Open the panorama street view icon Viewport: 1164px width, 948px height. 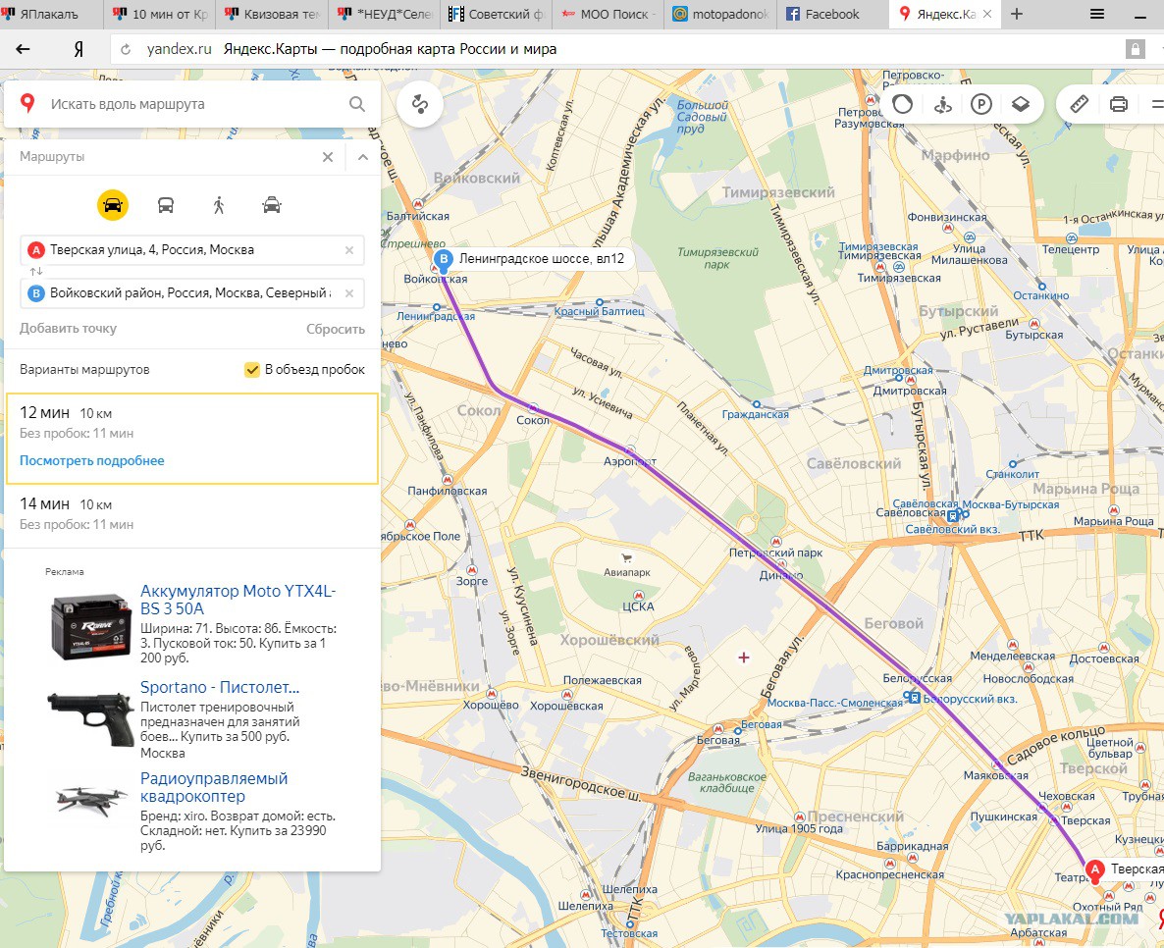coord(943,104)
